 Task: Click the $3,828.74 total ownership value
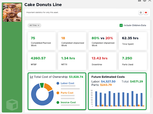coord(76,77)
